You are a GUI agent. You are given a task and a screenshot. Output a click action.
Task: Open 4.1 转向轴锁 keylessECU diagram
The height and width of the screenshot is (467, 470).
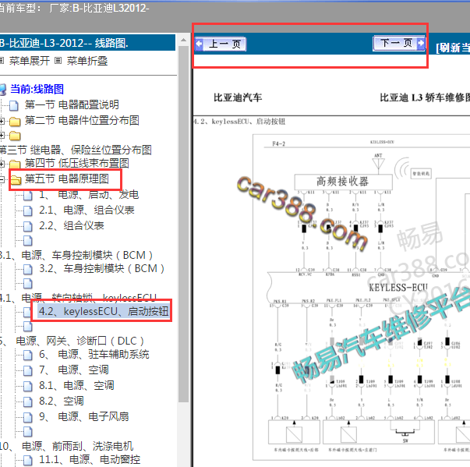[x=78, y=298]
